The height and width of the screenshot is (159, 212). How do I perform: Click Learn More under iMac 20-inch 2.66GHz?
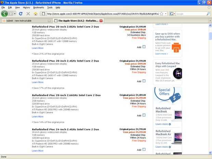[x=38, y=117]
